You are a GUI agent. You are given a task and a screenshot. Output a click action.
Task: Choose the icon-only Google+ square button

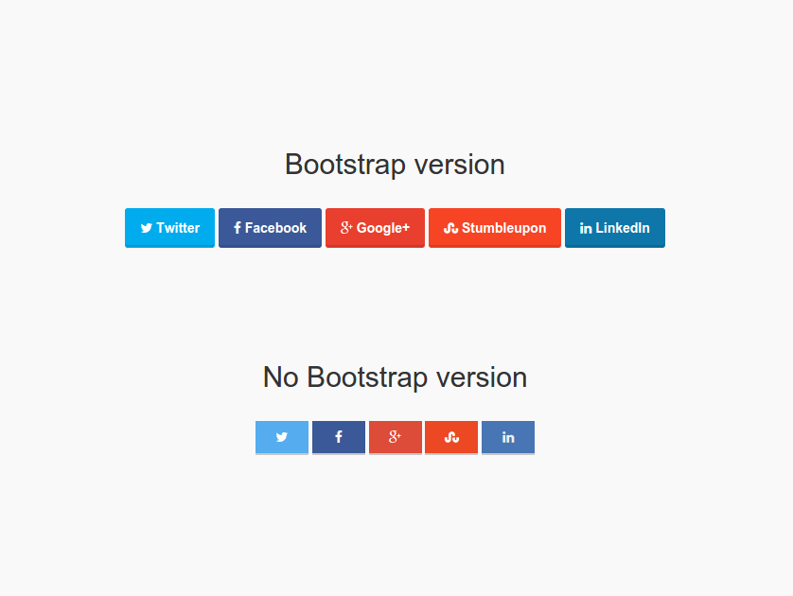tap(395, 437)
